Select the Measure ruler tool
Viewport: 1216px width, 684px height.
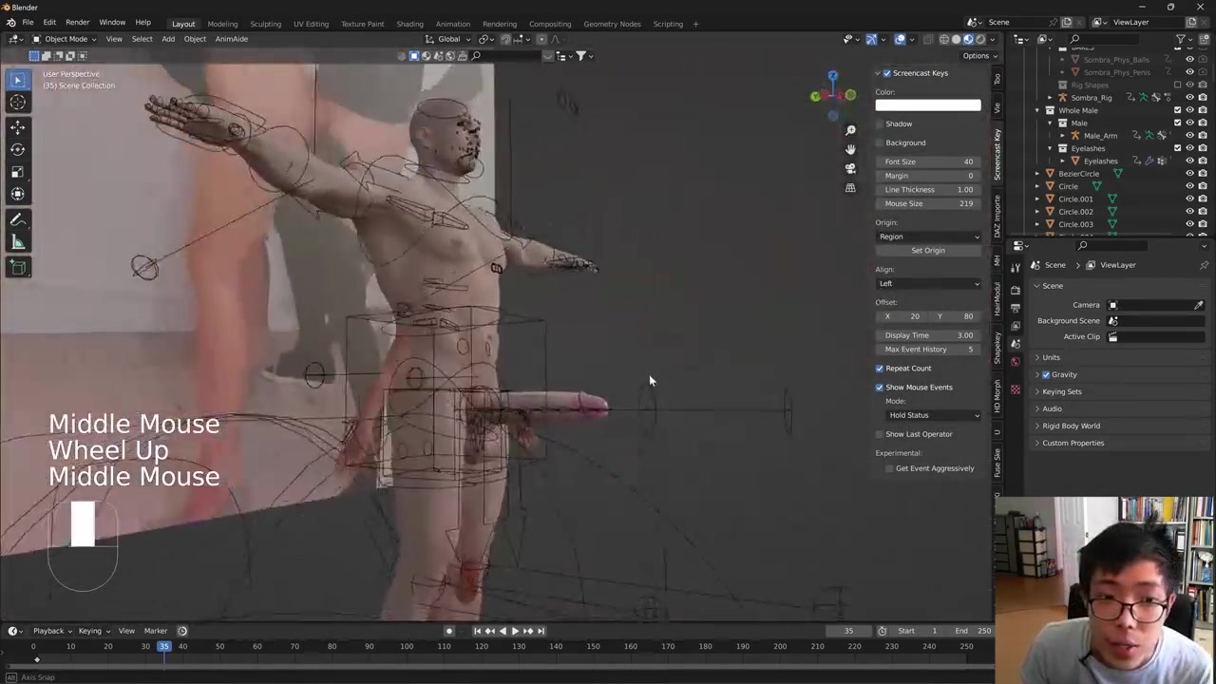pyautogui.click(x=18, y=242)
